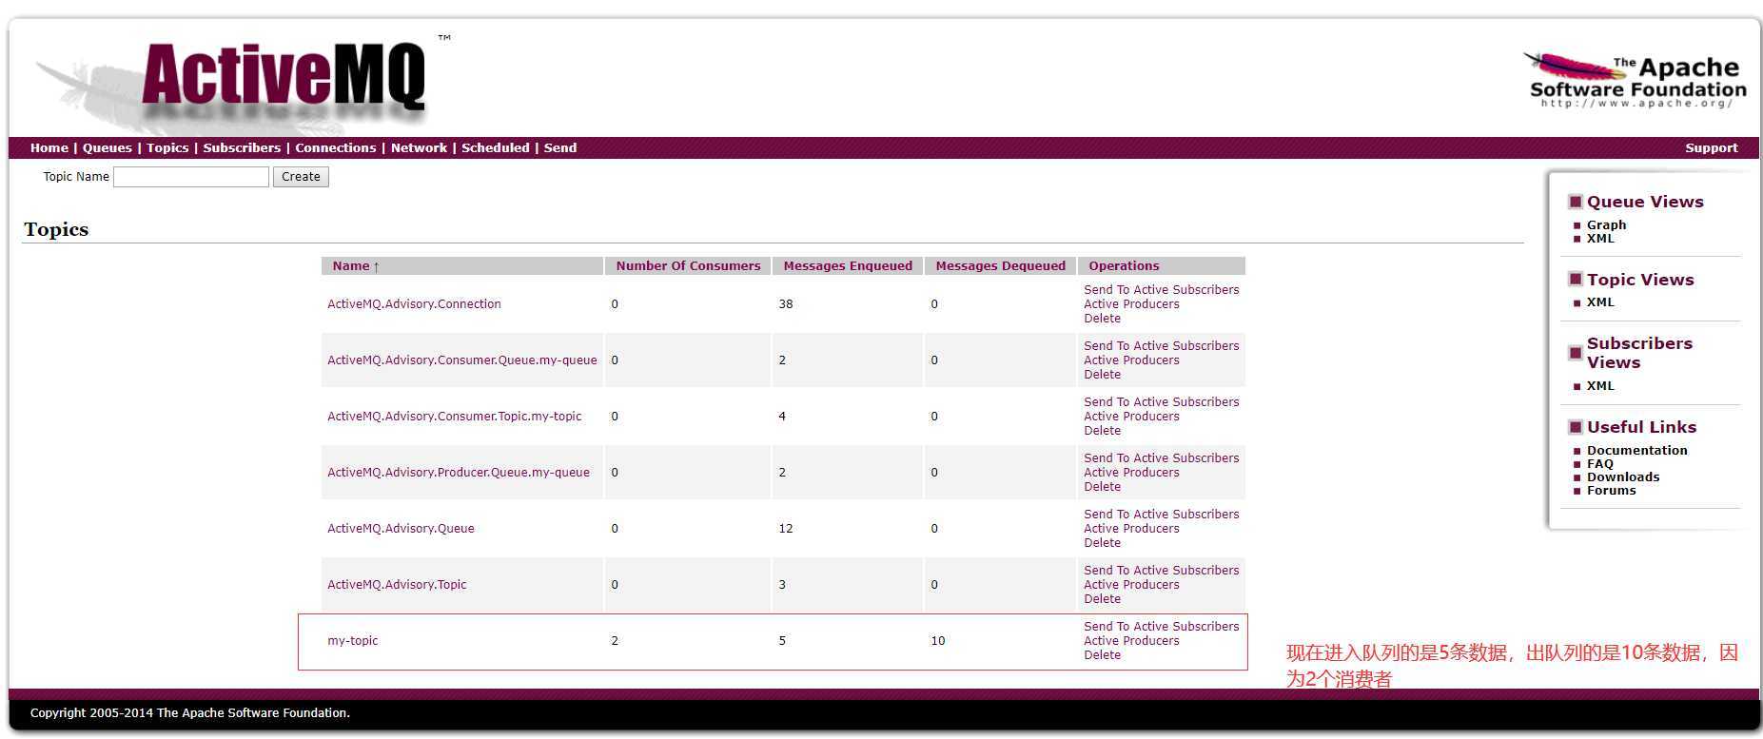Delete the ActiveMQ.Advisory.Producer.Queue.my-queue topic
The width and height of the screenshot is (1763, 739).
(x=1102, y=487)
